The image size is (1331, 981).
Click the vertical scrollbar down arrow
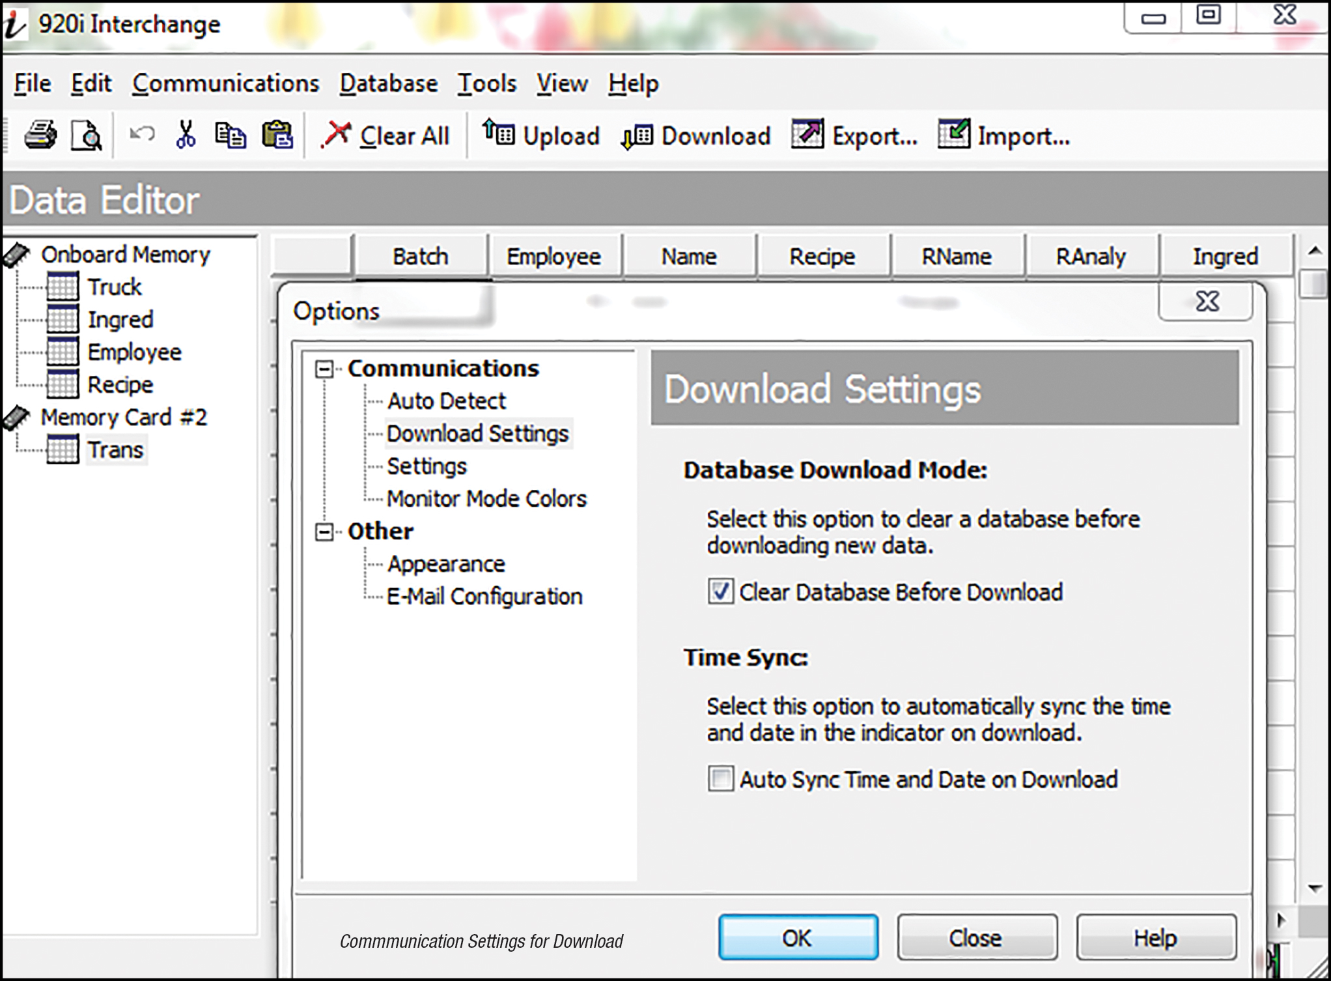point(1314,888)
